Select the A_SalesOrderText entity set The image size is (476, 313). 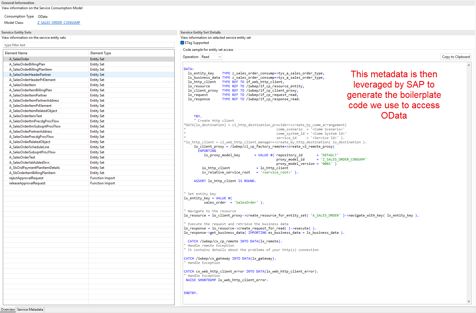point(22,157)
